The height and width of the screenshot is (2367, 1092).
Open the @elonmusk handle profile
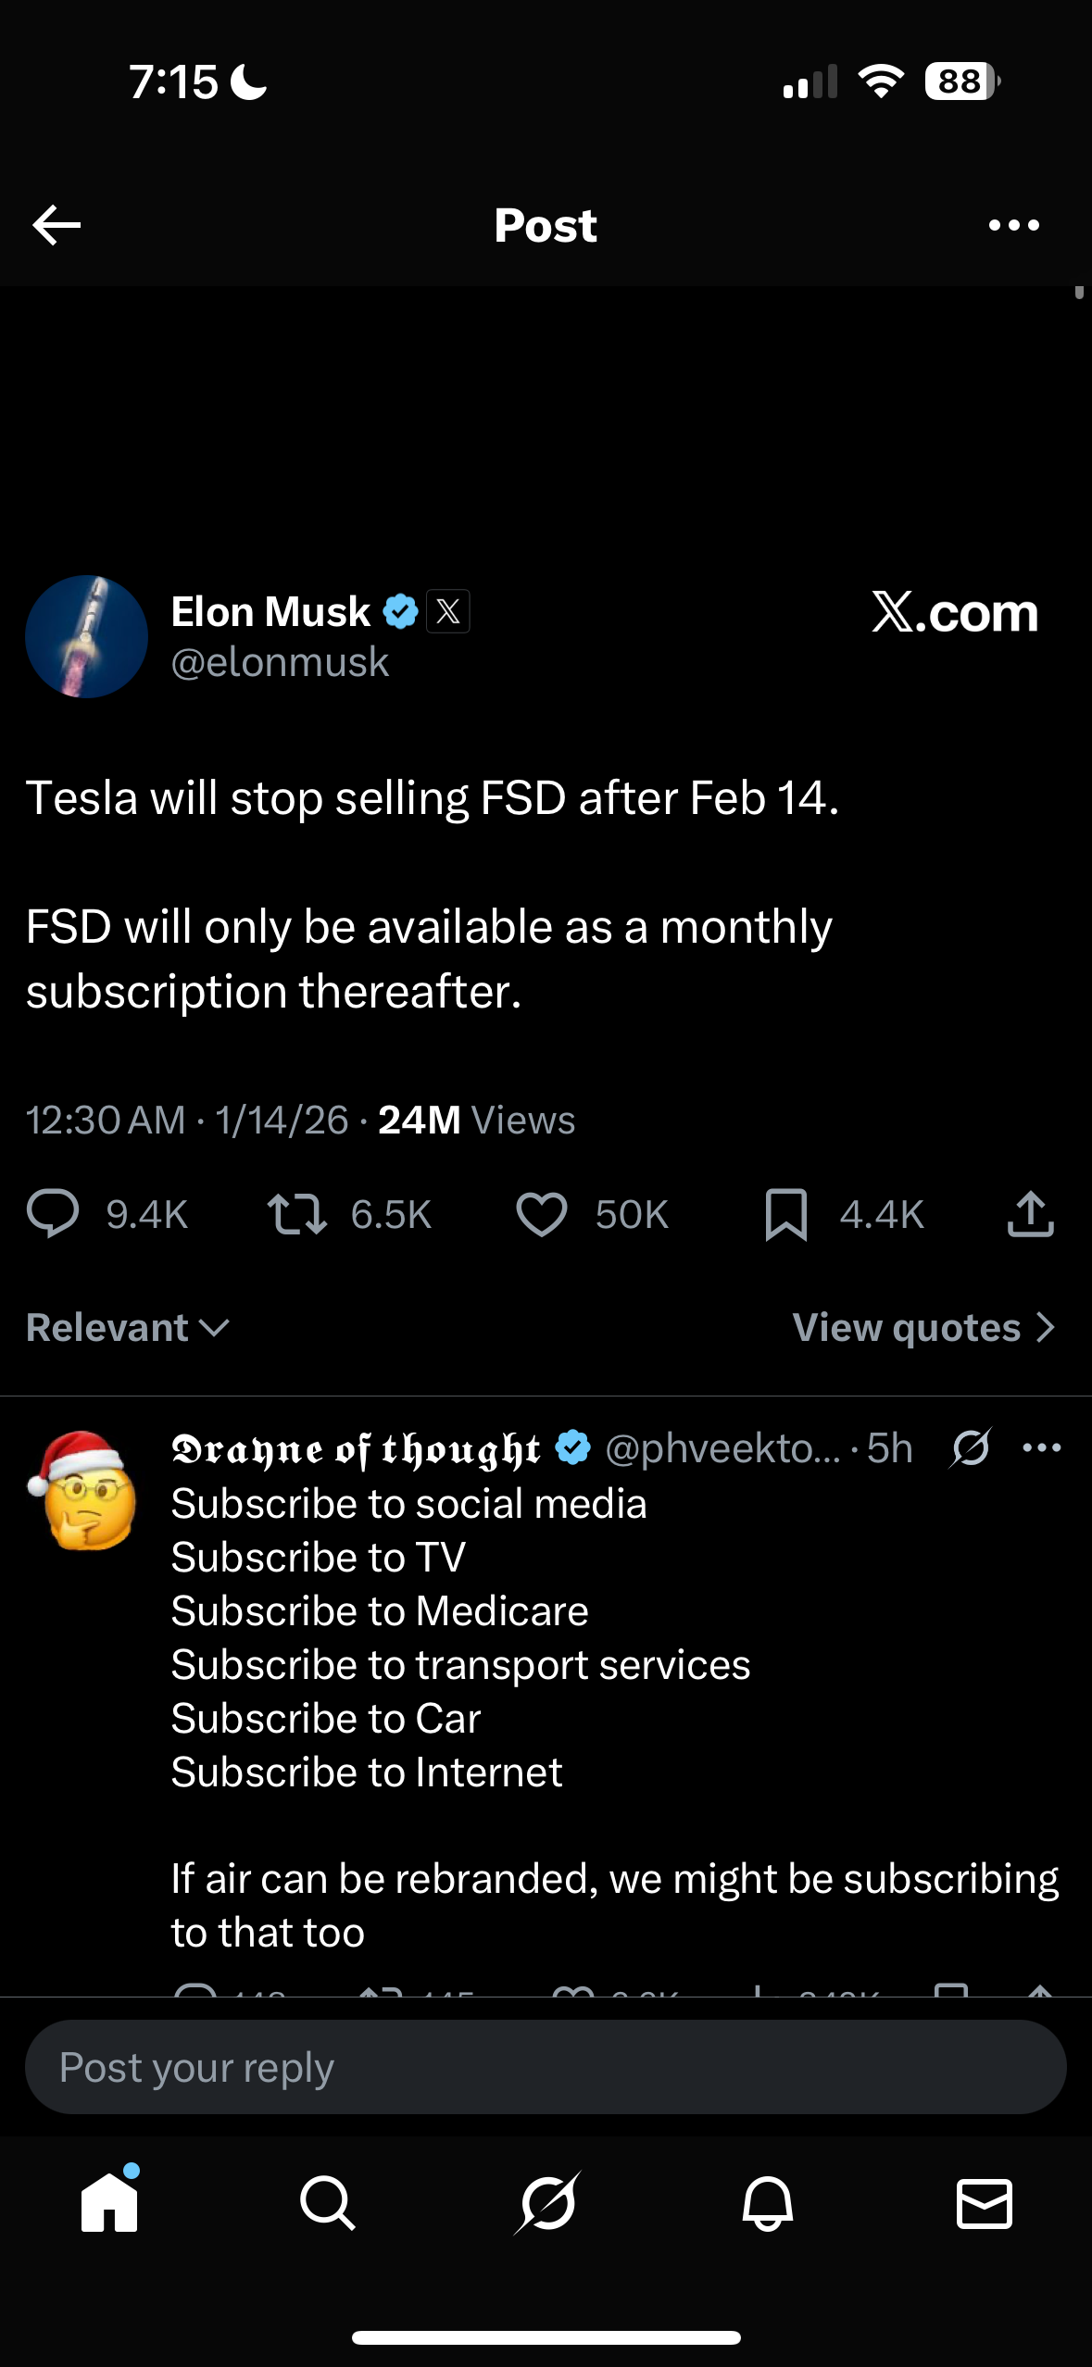point(280,663)
